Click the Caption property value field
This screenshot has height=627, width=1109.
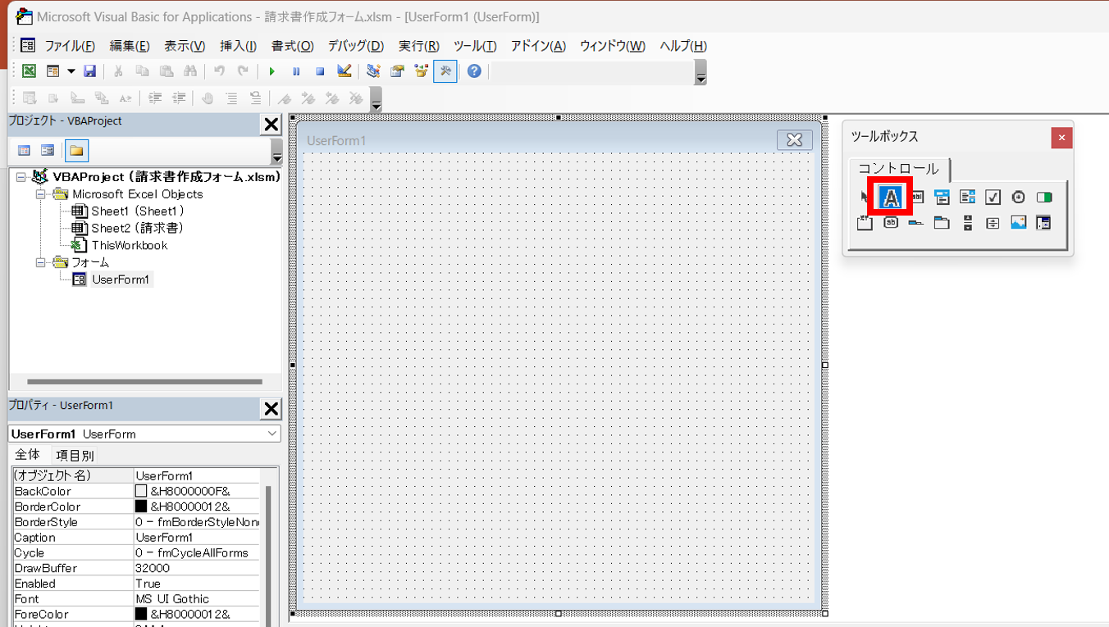(x=197, y=538)
